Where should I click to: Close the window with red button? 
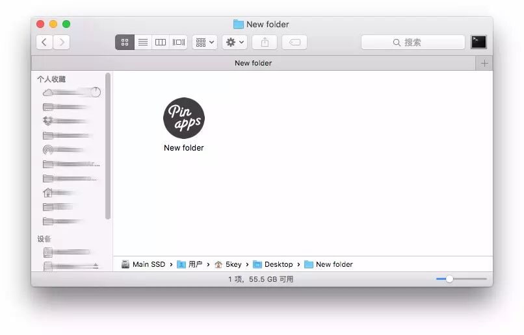click(40, 24)
